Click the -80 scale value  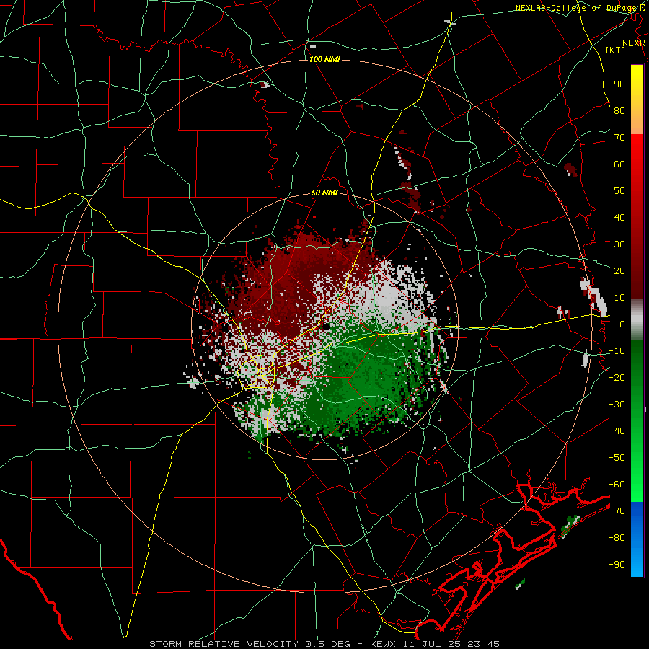(x=617, y=538)
